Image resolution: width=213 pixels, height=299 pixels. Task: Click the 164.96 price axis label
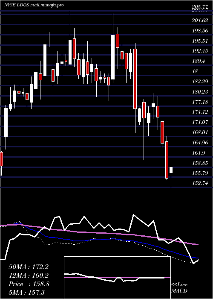(x=200, y=143)
